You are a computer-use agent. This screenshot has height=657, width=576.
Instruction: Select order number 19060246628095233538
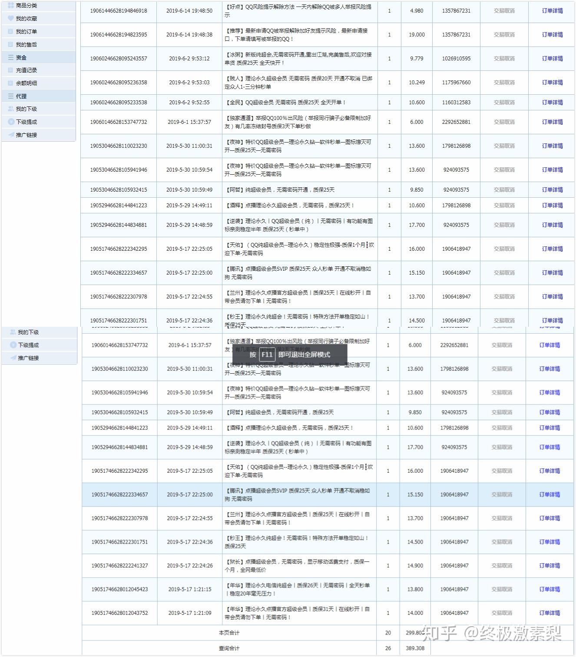[119, 103]
